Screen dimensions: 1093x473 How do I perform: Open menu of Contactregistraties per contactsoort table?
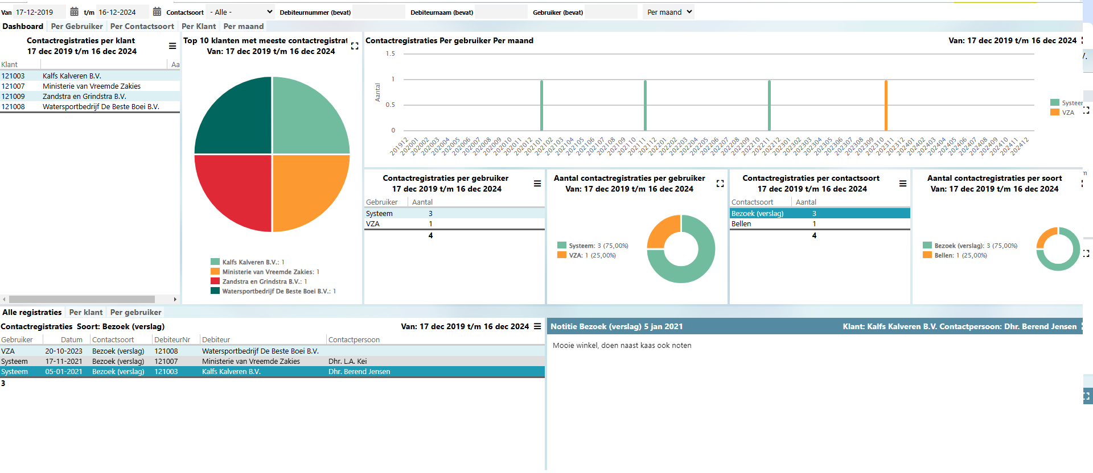[x=903, y=184]
